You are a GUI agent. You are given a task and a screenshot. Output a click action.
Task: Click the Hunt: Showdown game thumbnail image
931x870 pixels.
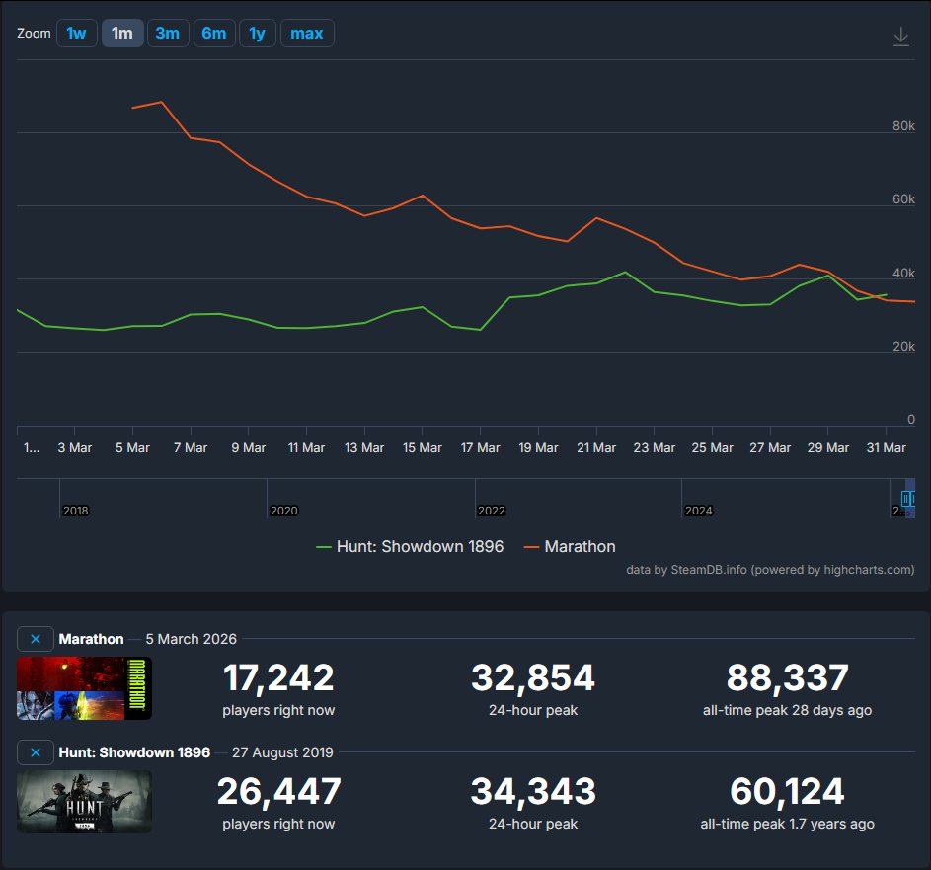coord(84,802)
